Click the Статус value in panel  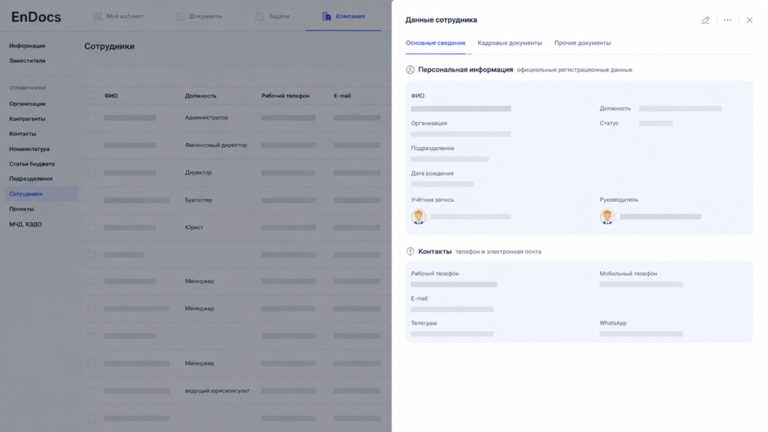[655, 124]
